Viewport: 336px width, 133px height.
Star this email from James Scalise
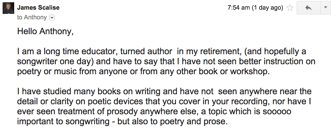point(290,8)
